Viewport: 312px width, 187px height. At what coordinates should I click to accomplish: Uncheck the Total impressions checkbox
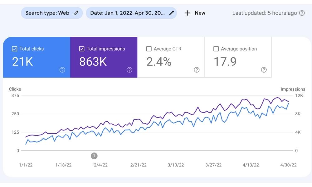tap(81, 49)
